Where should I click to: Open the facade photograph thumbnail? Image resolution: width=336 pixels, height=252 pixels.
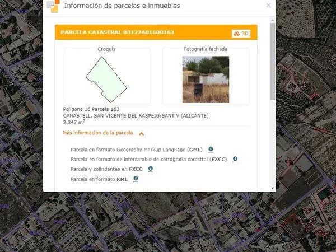[x=206, y=80]
